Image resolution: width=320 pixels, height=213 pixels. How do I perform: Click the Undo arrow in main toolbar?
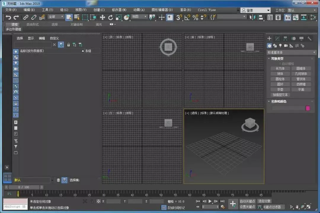tap(8, 17)
